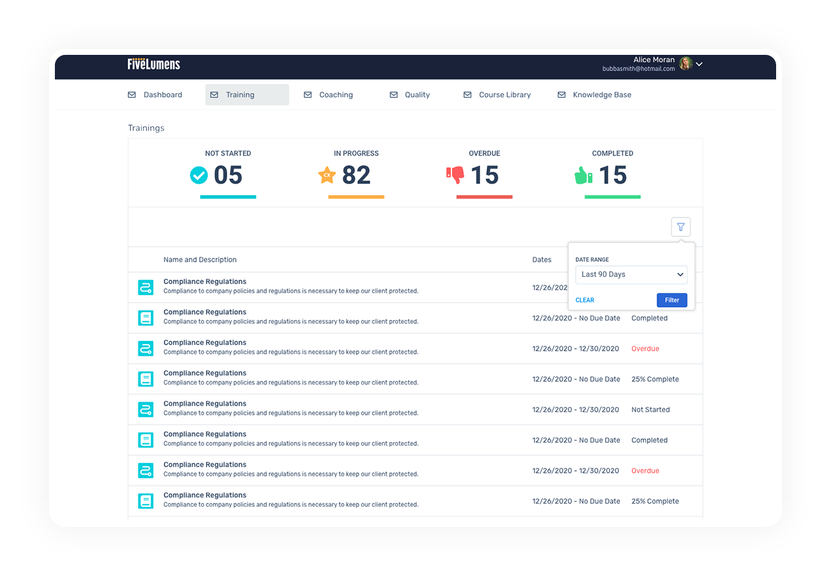The height and width of the screenshot is (576, 831).
Task: Click the Not Started count 05
Action: pyautogui.click(x=228, y=175)
